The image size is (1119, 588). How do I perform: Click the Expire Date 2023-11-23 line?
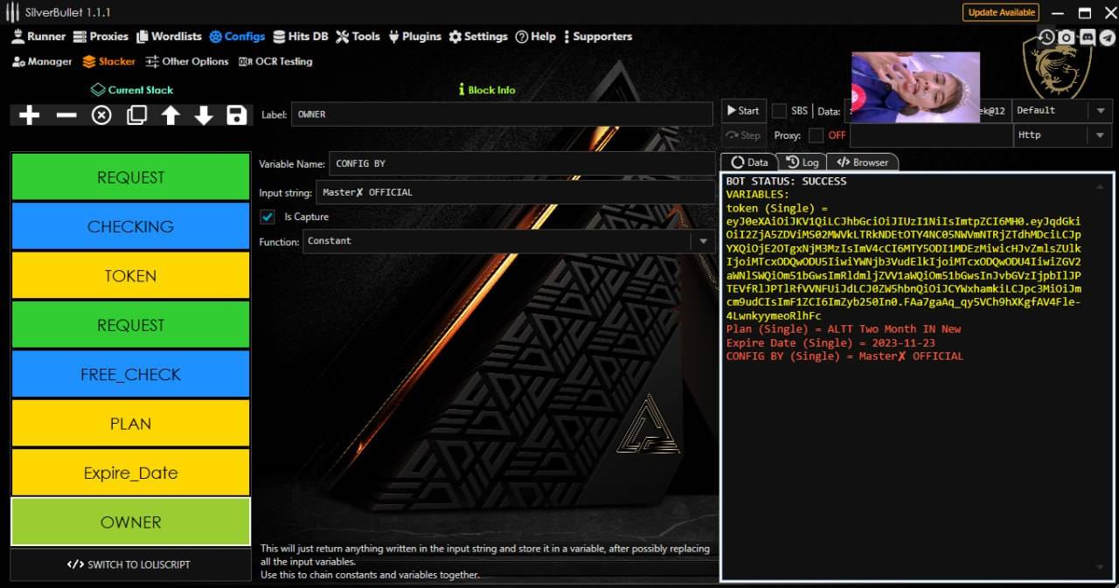click(831, 342)
